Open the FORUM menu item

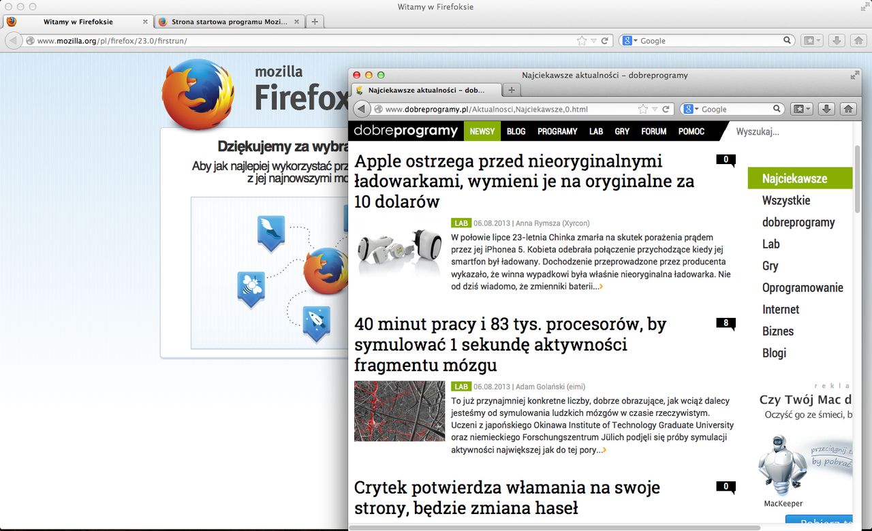[654, 131]
